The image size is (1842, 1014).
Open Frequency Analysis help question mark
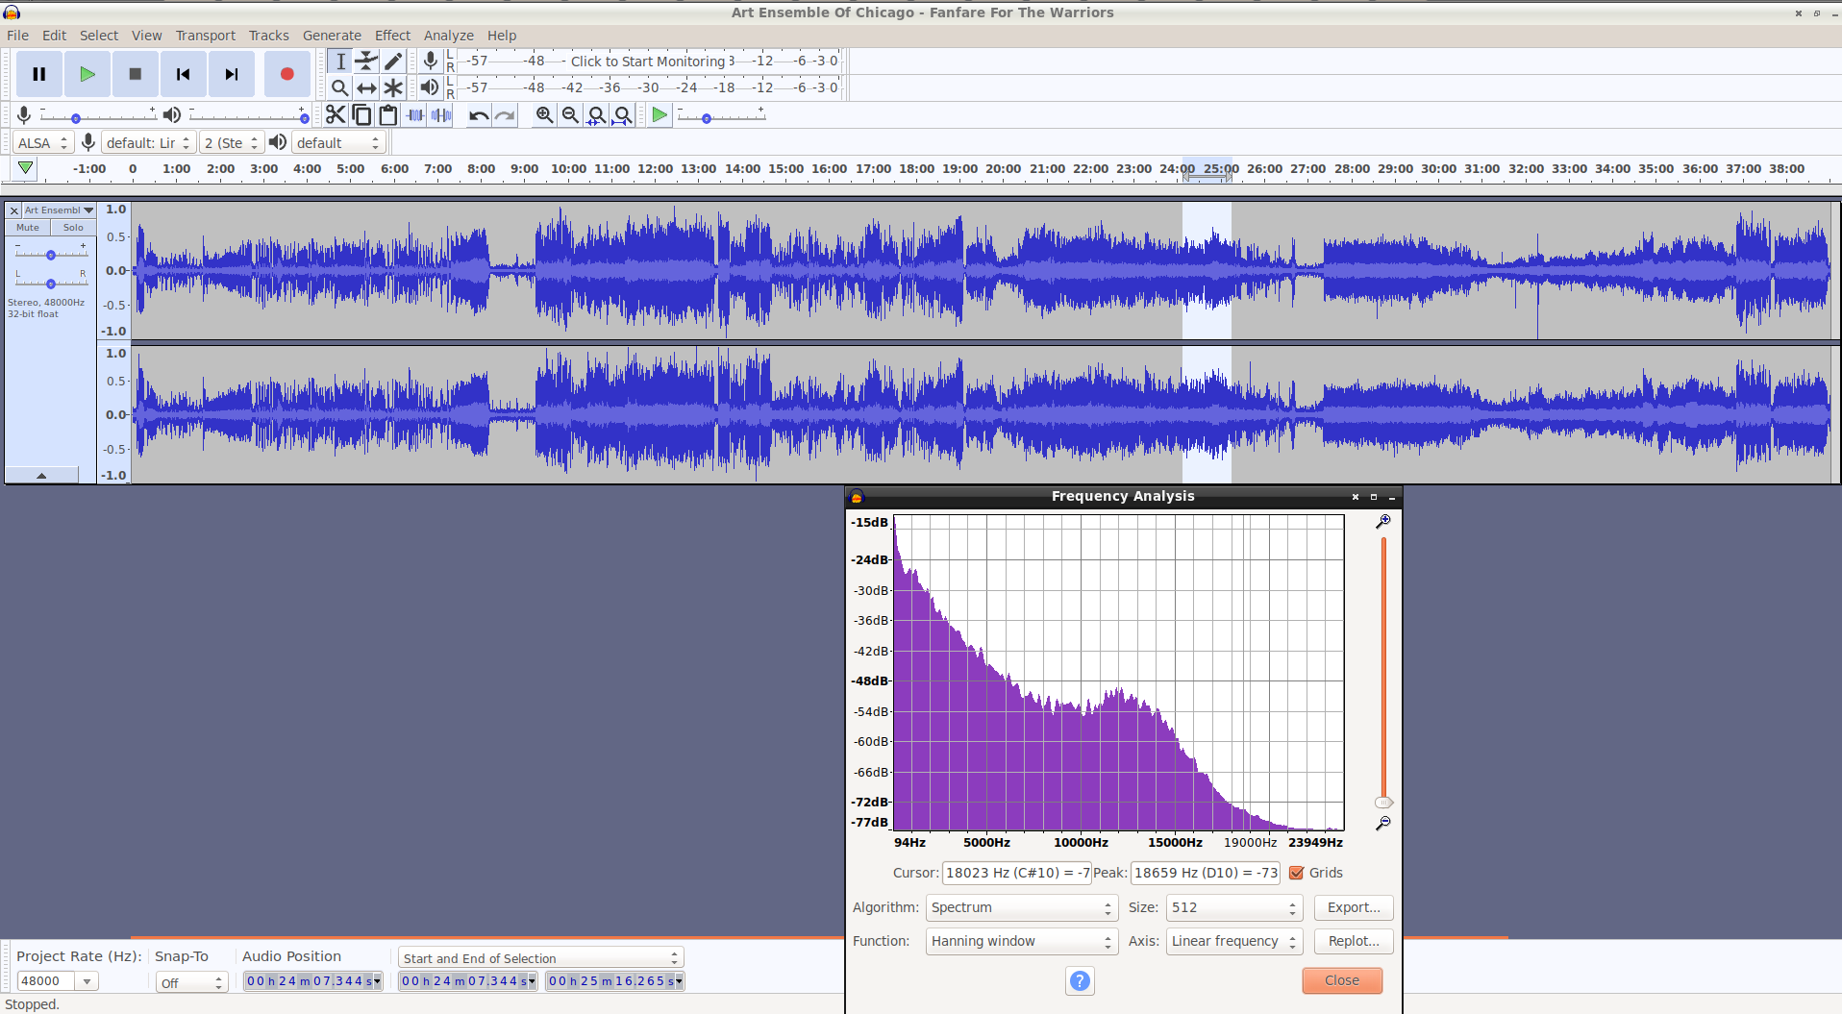1080,980
